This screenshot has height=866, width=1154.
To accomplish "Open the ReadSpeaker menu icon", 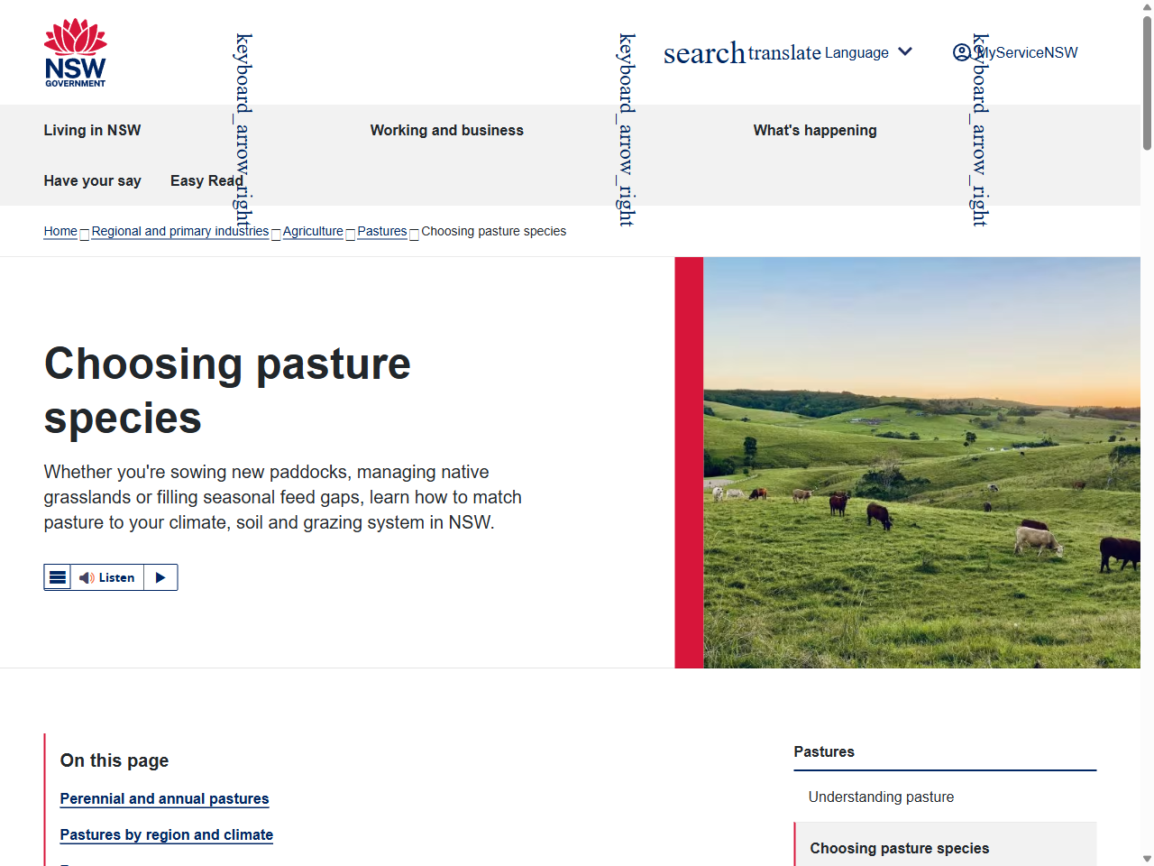I will (58, 576).
